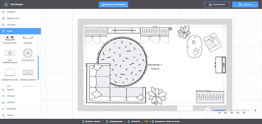Click the Кухня fork and knife icon

point(3,31)
